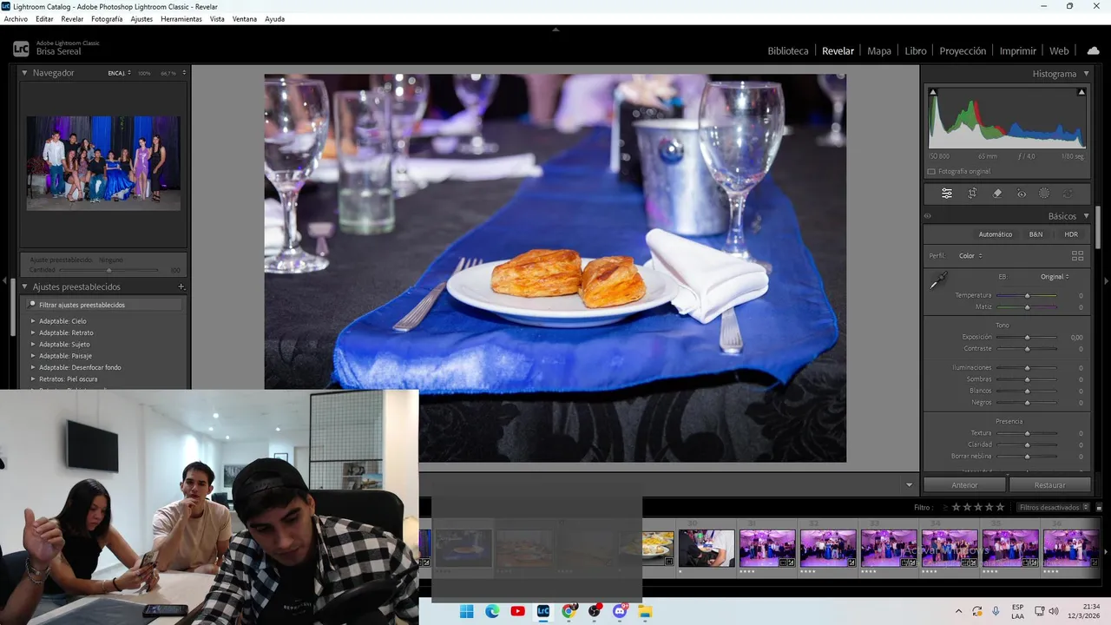Click the Automático tone button
Viewport: 1111px width, 625px height.
(x=996, y=234)
